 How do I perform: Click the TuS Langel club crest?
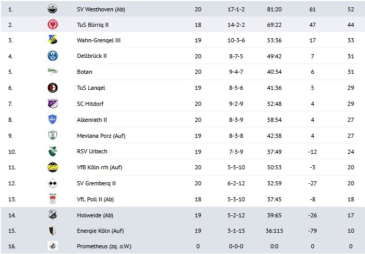(x=52, y=88)
